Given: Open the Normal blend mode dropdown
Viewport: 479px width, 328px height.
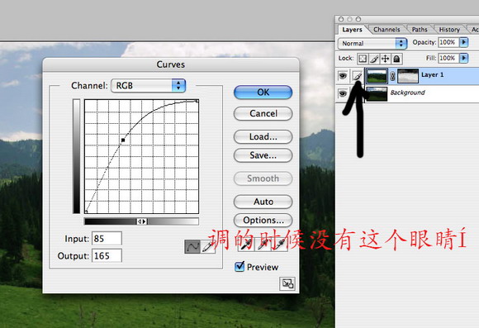Looking at the screenshot, I should pyautogui.click(x=372, y=43).
